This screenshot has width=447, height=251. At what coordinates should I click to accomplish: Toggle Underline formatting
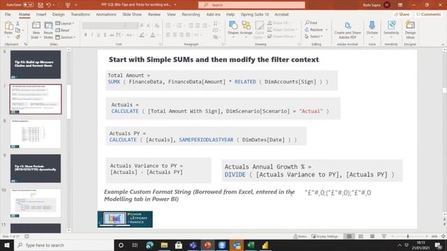98,35
